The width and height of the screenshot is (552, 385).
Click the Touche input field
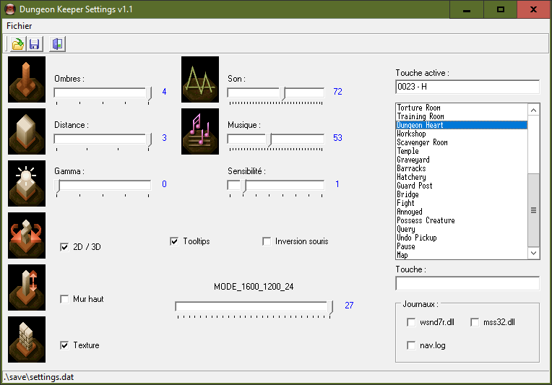[467, 283]
